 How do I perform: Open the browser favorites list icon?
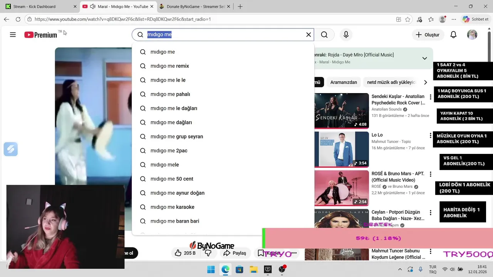pyautogui.click(x=431, y=19)
